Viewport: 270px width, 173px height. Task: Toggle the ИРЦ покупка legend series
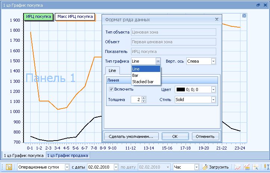tap(38, 17)
